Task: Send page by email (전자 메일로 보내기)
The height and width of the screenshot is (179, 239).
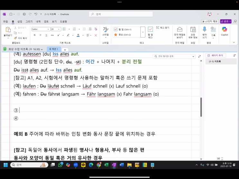Action: click(x=179, y=32)
